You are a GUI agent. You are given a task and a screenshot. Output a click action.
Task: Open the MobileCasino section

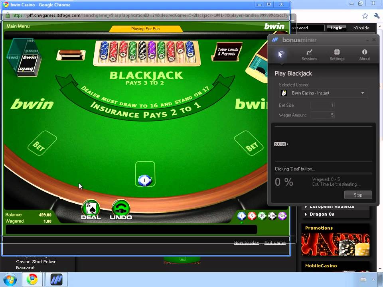coord(321,265)
